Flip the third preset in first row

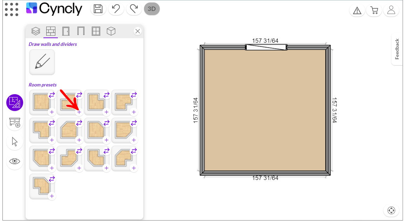[107, 95]
